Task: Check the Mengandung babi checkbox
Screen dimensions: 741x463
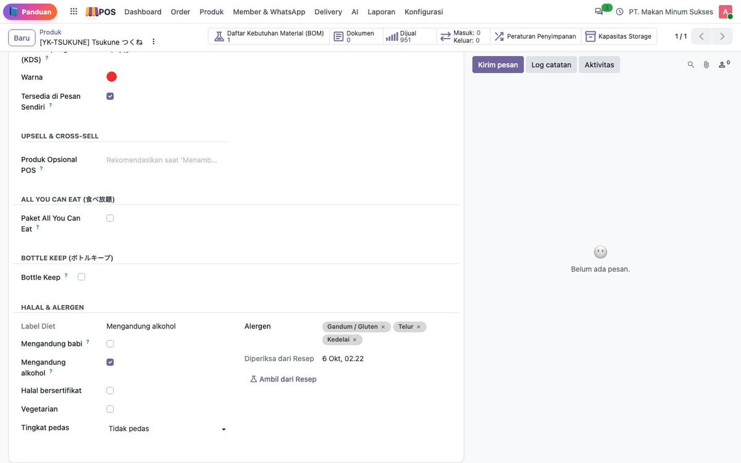Action: [110, 344]
